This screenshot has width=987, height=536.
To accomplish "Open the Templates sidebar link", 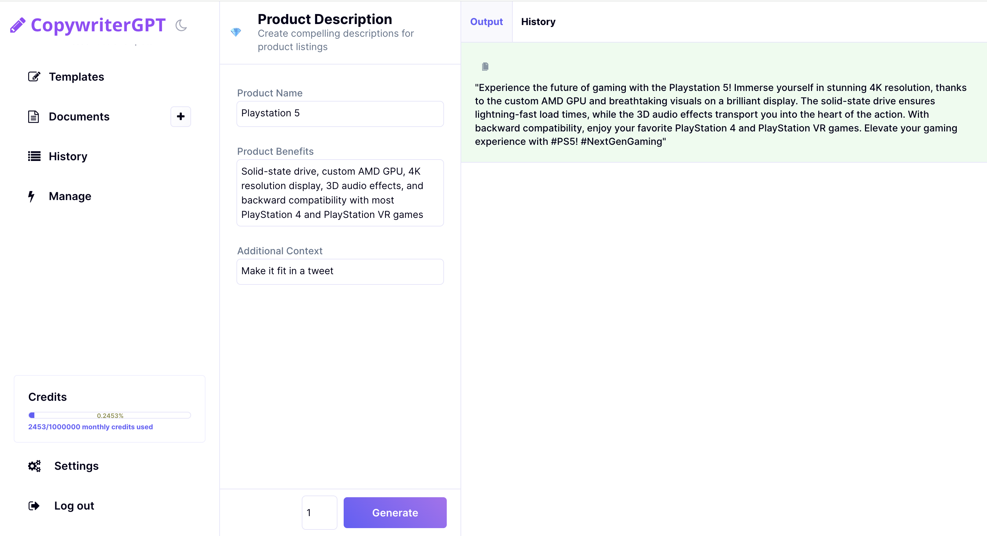I will tap(76, 77).
